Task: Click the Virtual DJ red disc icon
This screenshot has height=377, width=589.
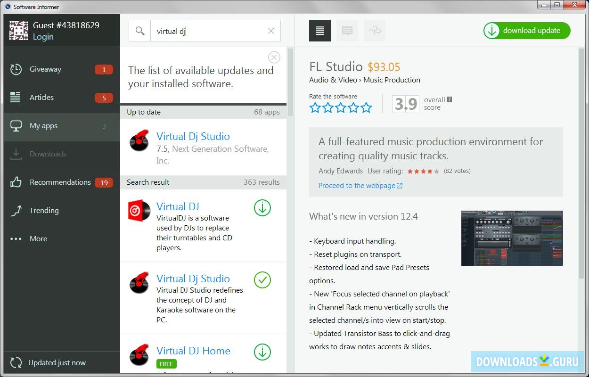Action: (139, 211)
